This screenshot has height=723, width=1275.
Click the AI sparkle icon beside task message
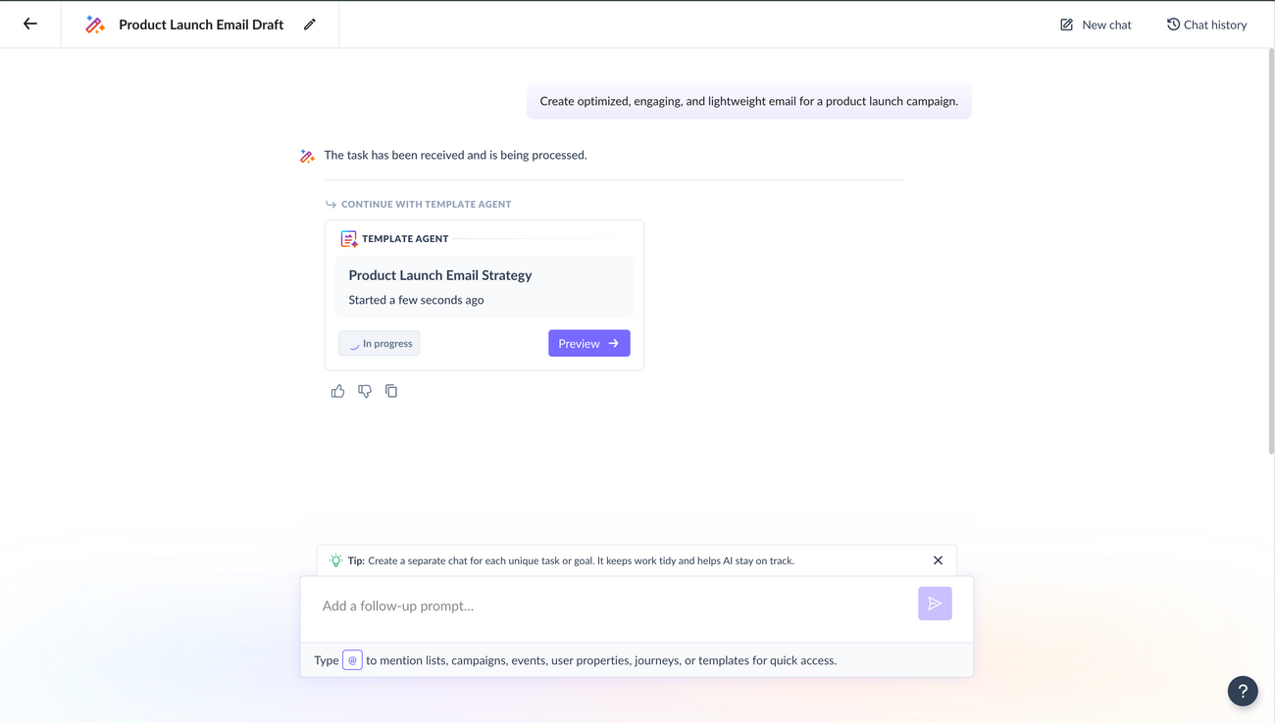click(306, 155)
